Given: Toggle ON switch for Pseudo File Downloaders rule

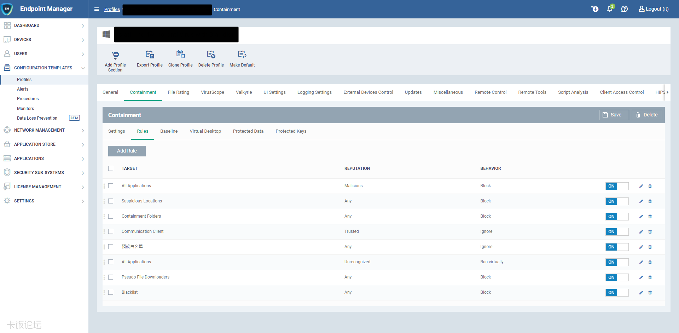Looking at the screenshot, I should [x=617, y=277].
